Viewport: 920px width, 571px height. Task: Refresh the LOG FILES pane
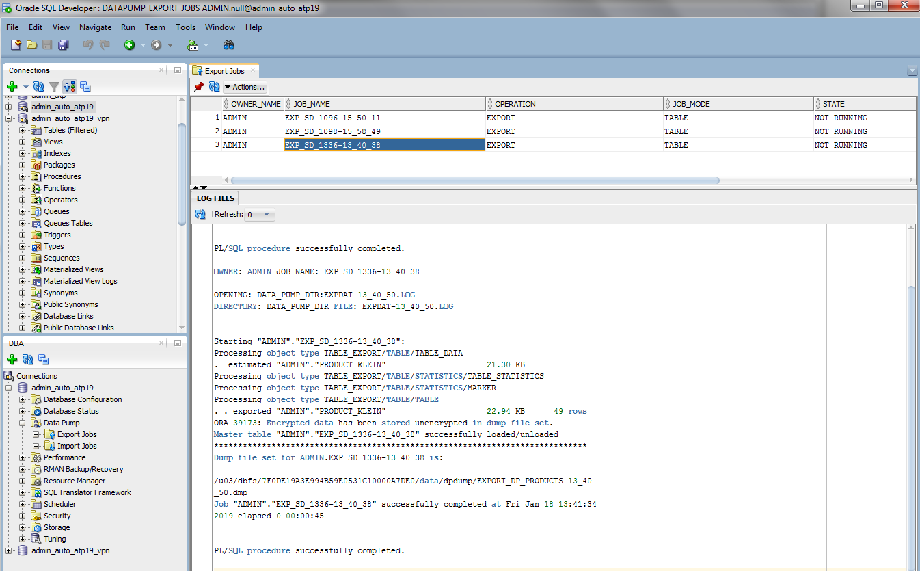click(200, 214)
